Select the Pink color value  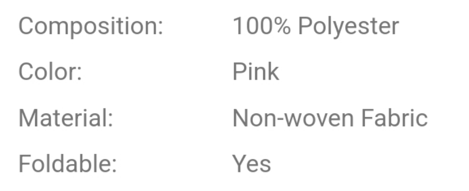(256, 72)
